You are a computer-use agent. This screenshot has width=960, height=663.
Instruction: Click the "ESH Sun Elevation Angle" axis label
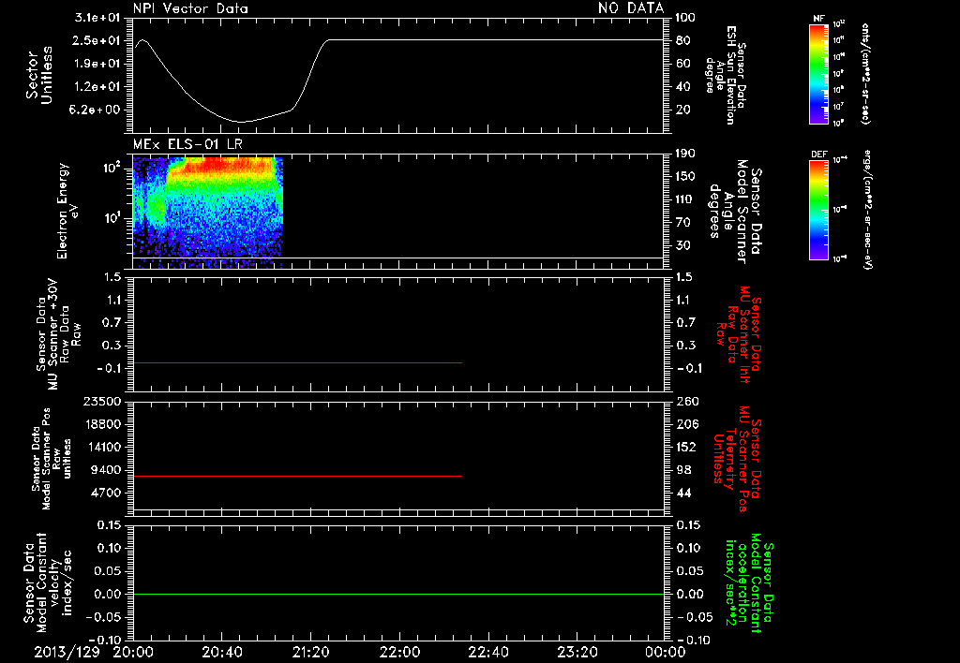click(726, 75)
